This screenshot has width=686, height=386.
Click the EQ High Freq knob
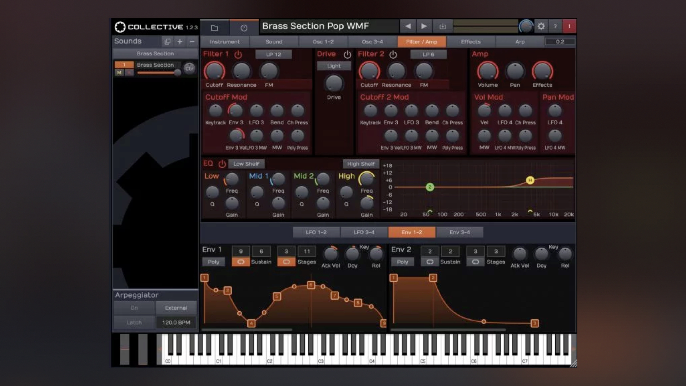click(x=367, y=179)
